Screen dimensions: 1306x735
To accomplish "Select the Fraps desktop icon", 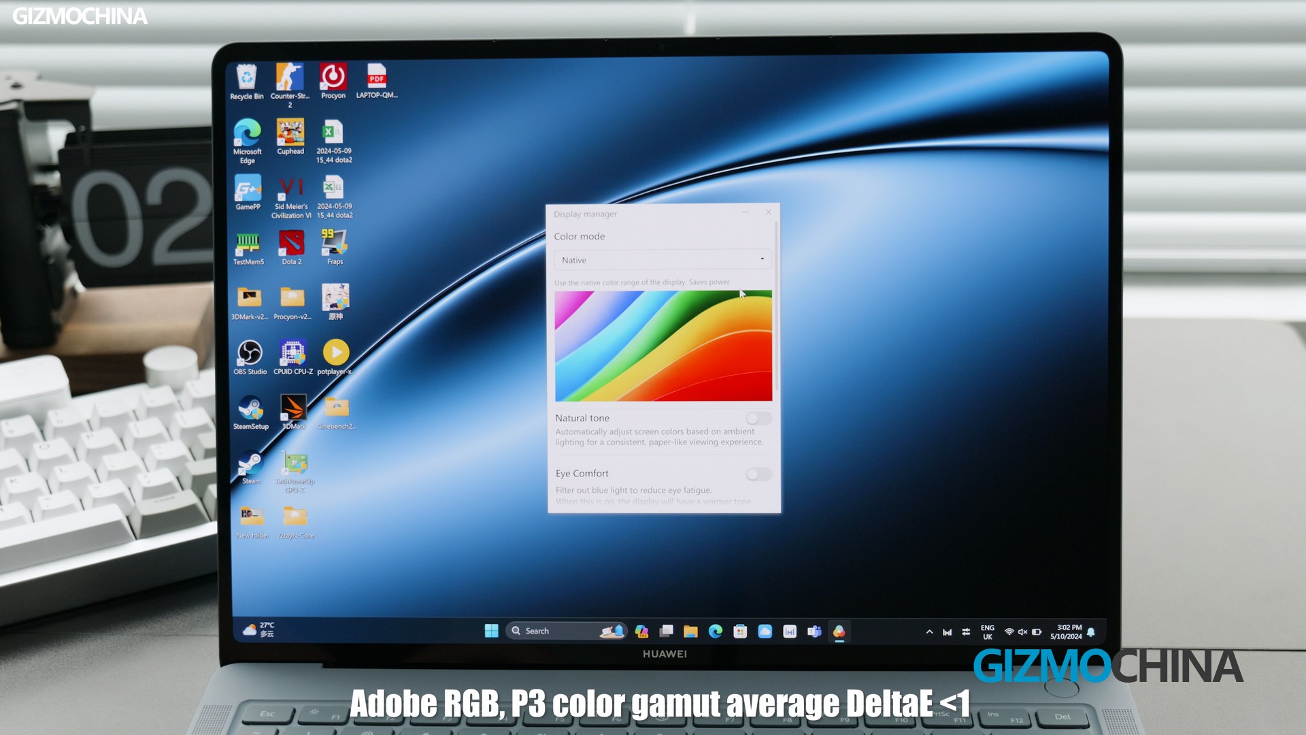I will [335, 247].
